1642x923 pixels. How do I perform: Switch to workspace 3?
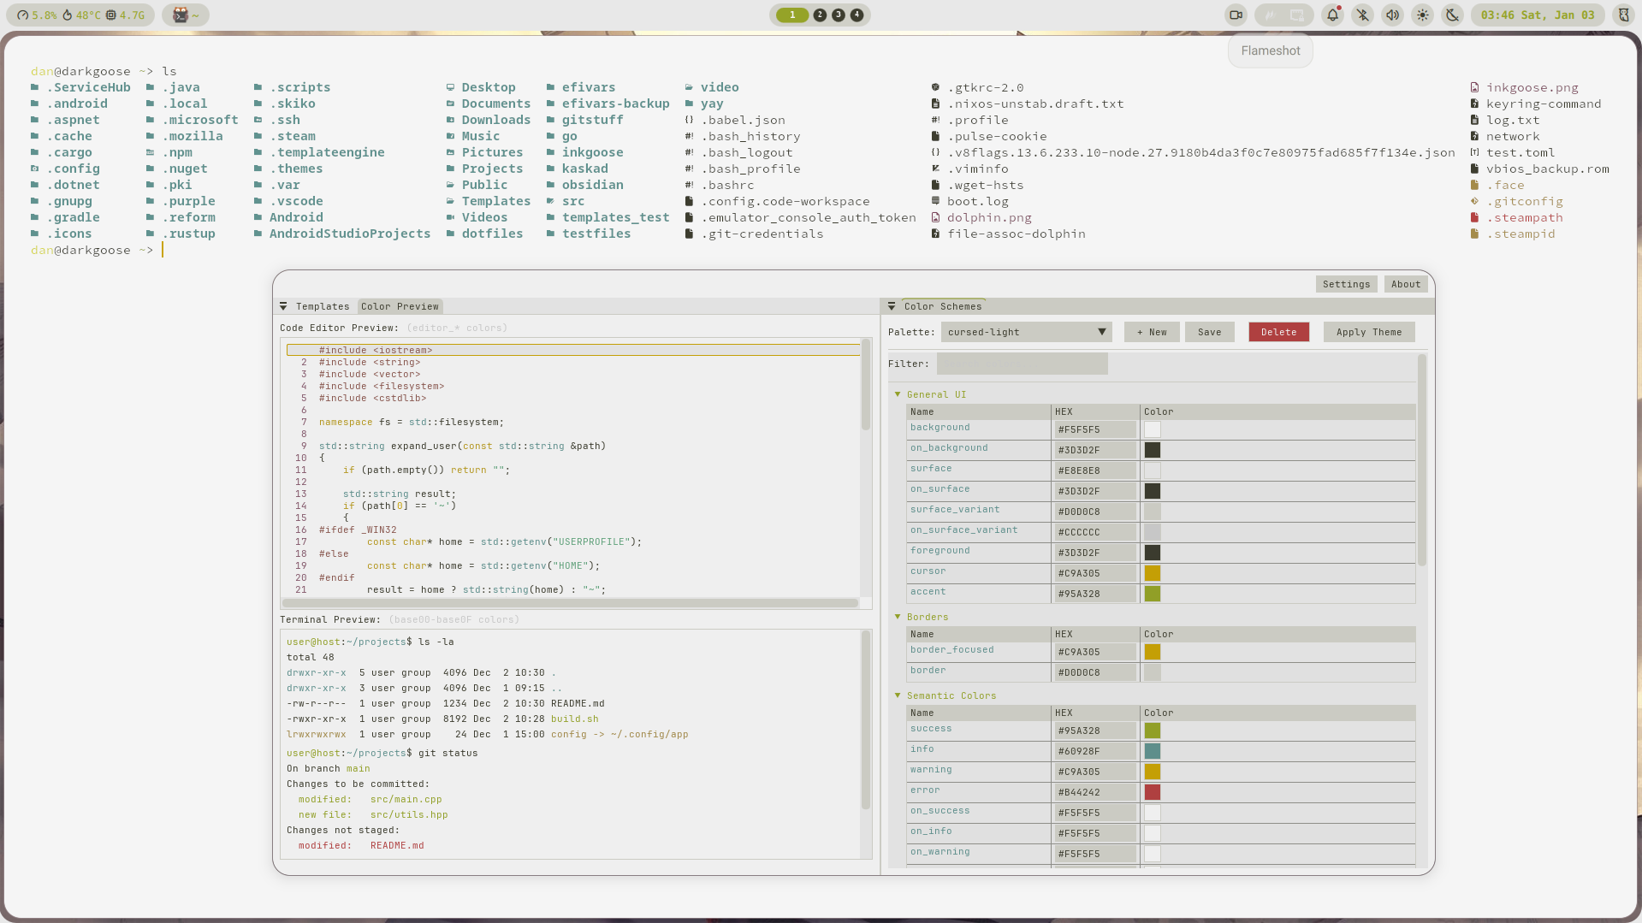[839, 15]
